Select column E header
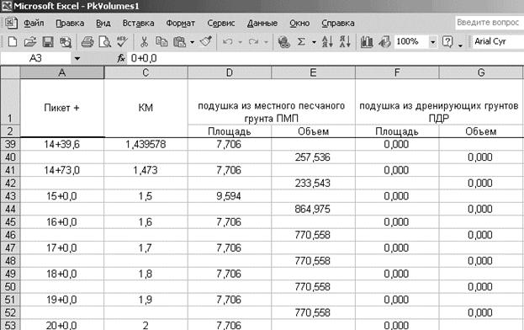This screenshot has width=524, height=330. point(313,72)
